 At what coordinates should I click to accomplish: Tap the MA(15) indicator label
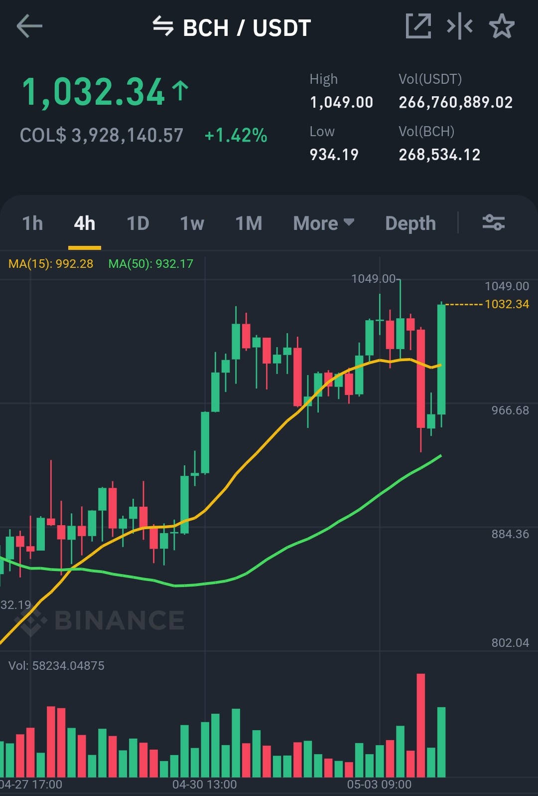pyautogui.click(x=51, y=264)
